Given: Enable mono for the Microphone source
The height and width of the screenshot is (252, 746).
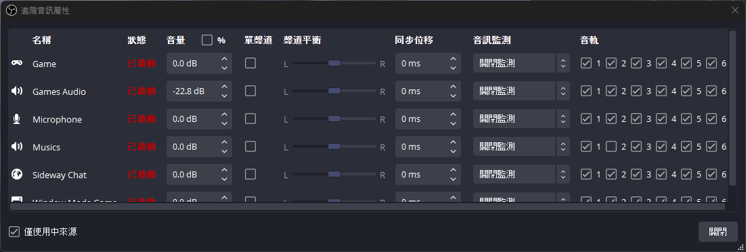Looking at the screenshot, I should coord(250,119).
